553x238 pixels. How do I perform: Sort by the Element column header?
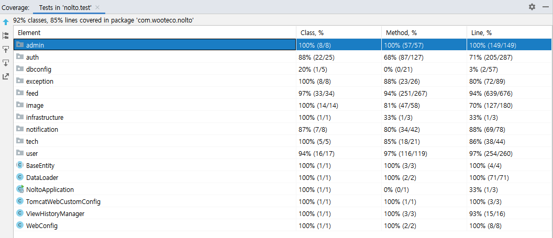[29, 32]
